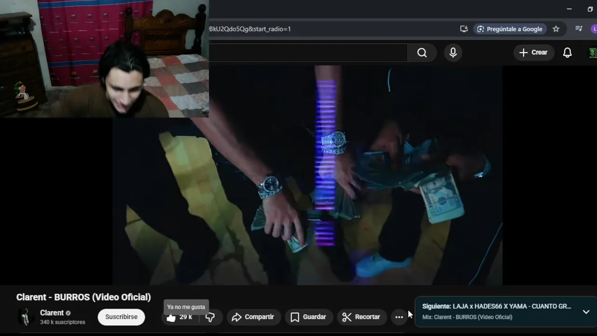This screenshot has height=336, width=597.
Task: Minimize the Chrome window
Action: tap(569, 9)
